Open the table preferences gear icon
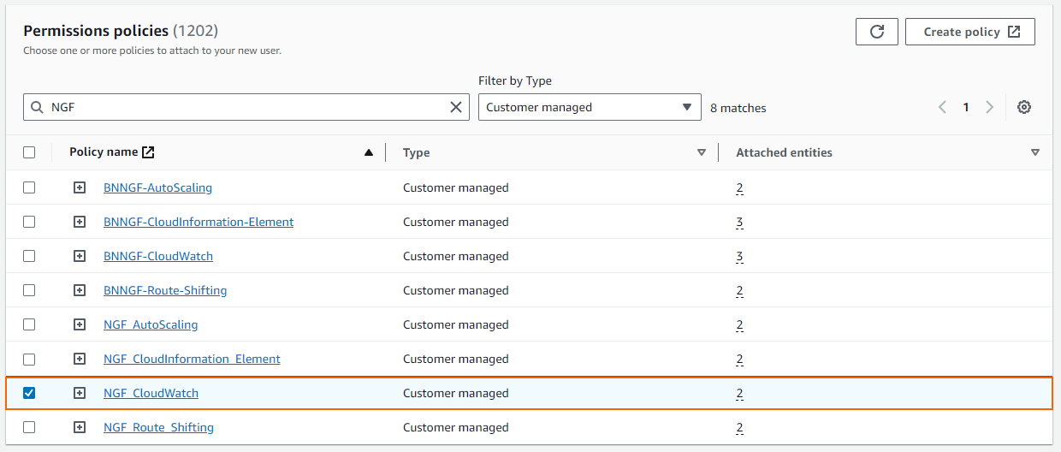The height and width of the screenshot is (452, 1061). click(x=1024, y=107)
